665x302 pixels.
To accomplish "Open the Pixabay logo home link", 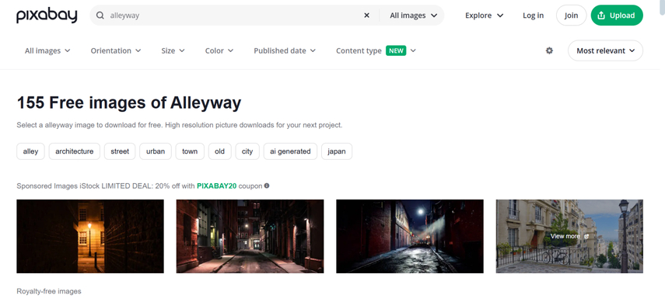I will [x=47, y=16].
